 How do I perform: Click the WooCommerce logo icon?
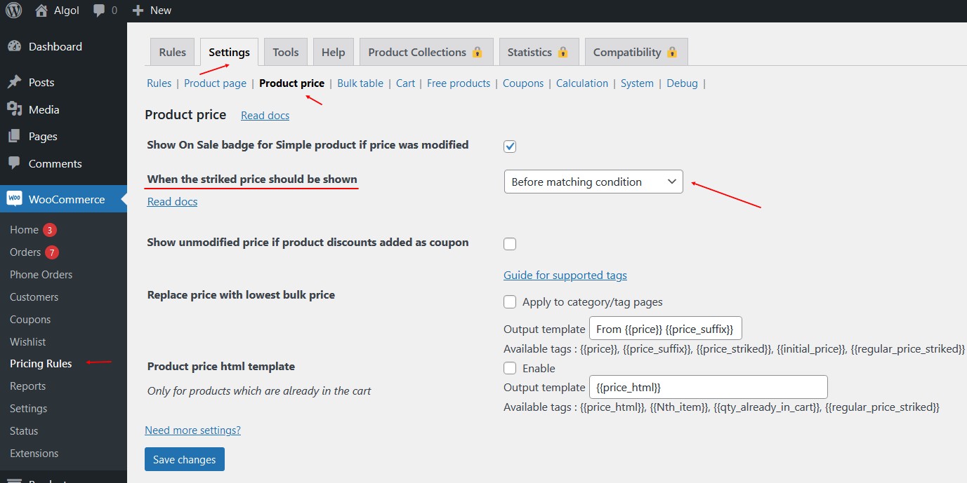pyautogui.click(x=15, y=199)
